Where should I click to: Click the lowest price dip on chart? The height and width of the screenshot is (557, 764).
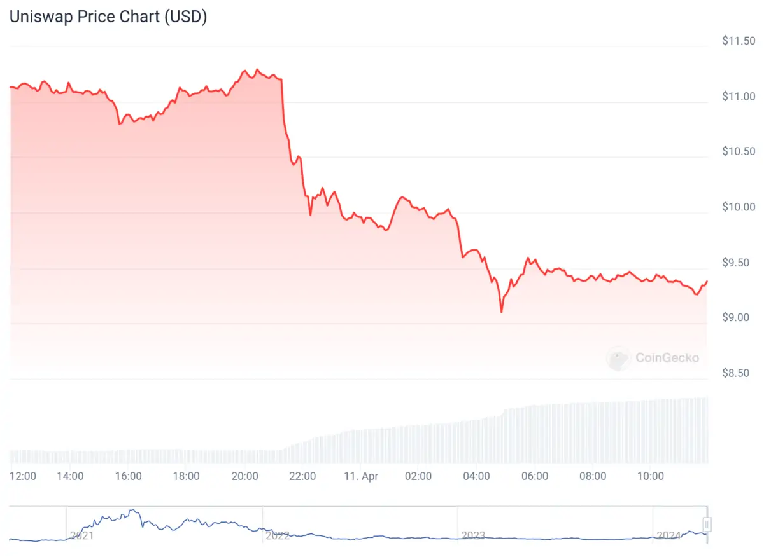click(502, 312)
